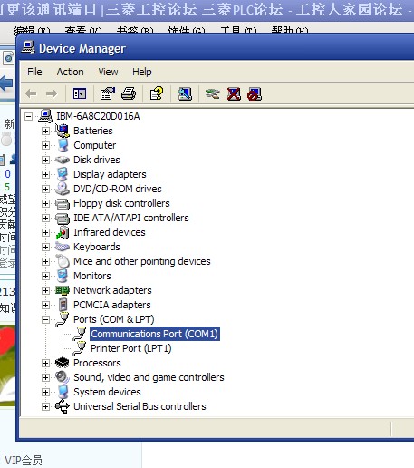Image resolution: width=414 pixels, height=468 pixels.
Task: Click the Back arrow in toolbar
Action: coord(31,93)
